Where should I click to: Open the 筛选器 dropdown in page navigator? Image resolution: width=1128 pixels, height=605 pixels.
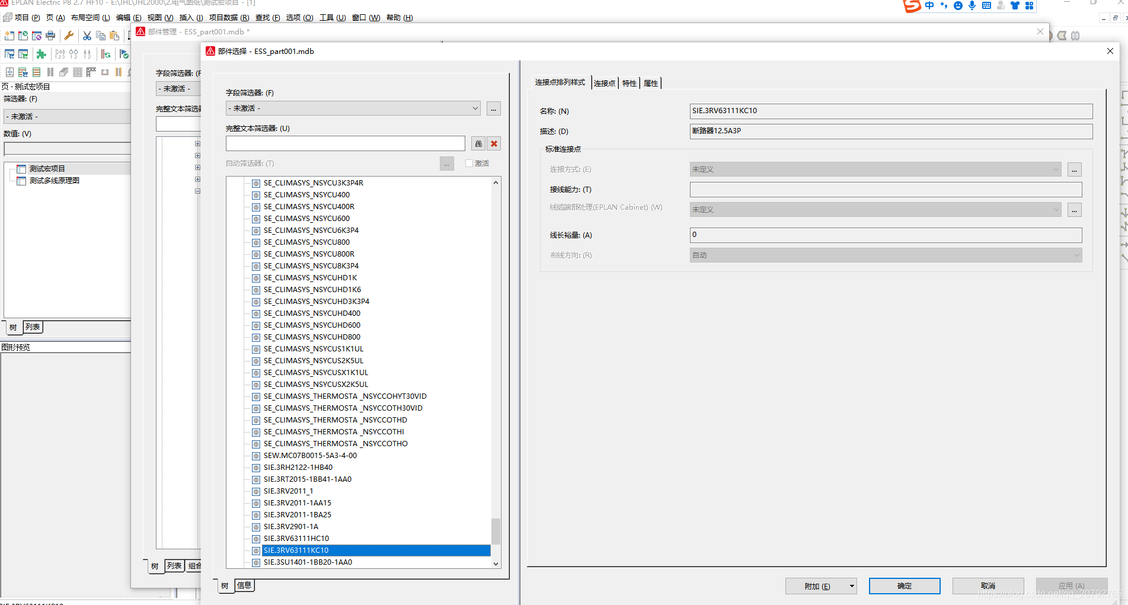pos(66,117)
